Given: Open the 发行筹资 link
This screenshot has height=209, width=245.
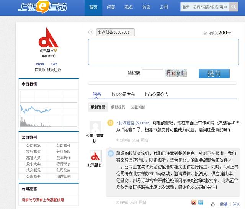Looking at the screenshot, I should tap(33, 152).
